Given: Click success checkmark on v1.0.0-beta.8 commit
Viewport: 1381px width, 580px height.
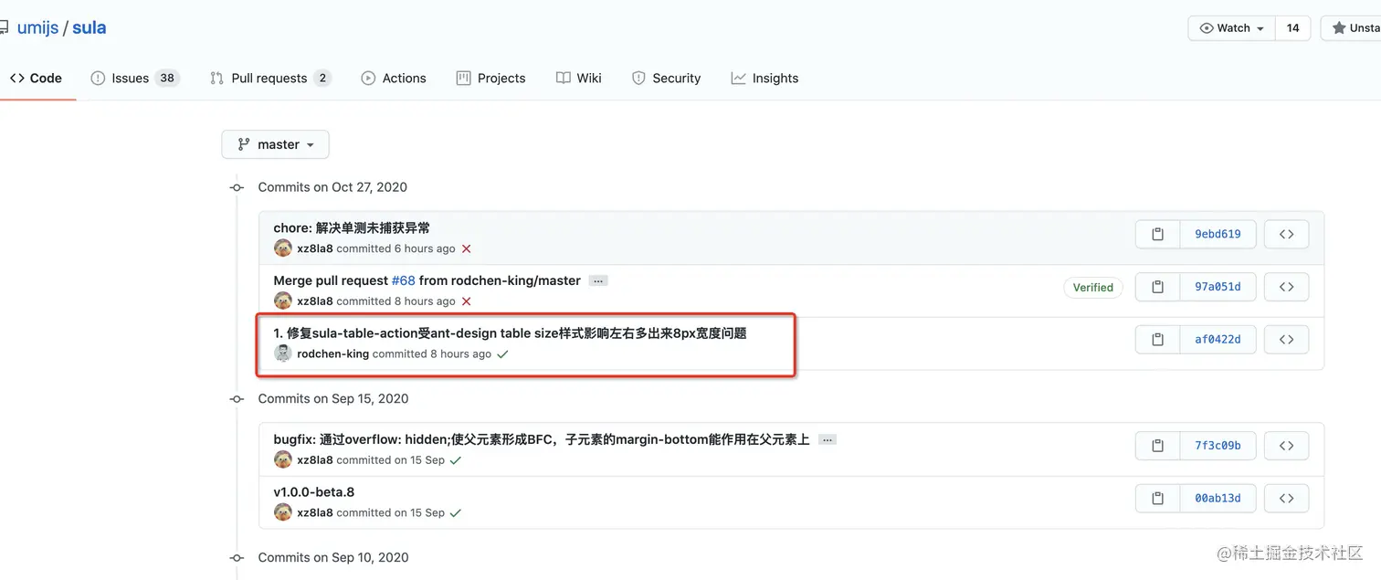Looking at the screenshot, I should pyautogui.click(x=456, y=513).
